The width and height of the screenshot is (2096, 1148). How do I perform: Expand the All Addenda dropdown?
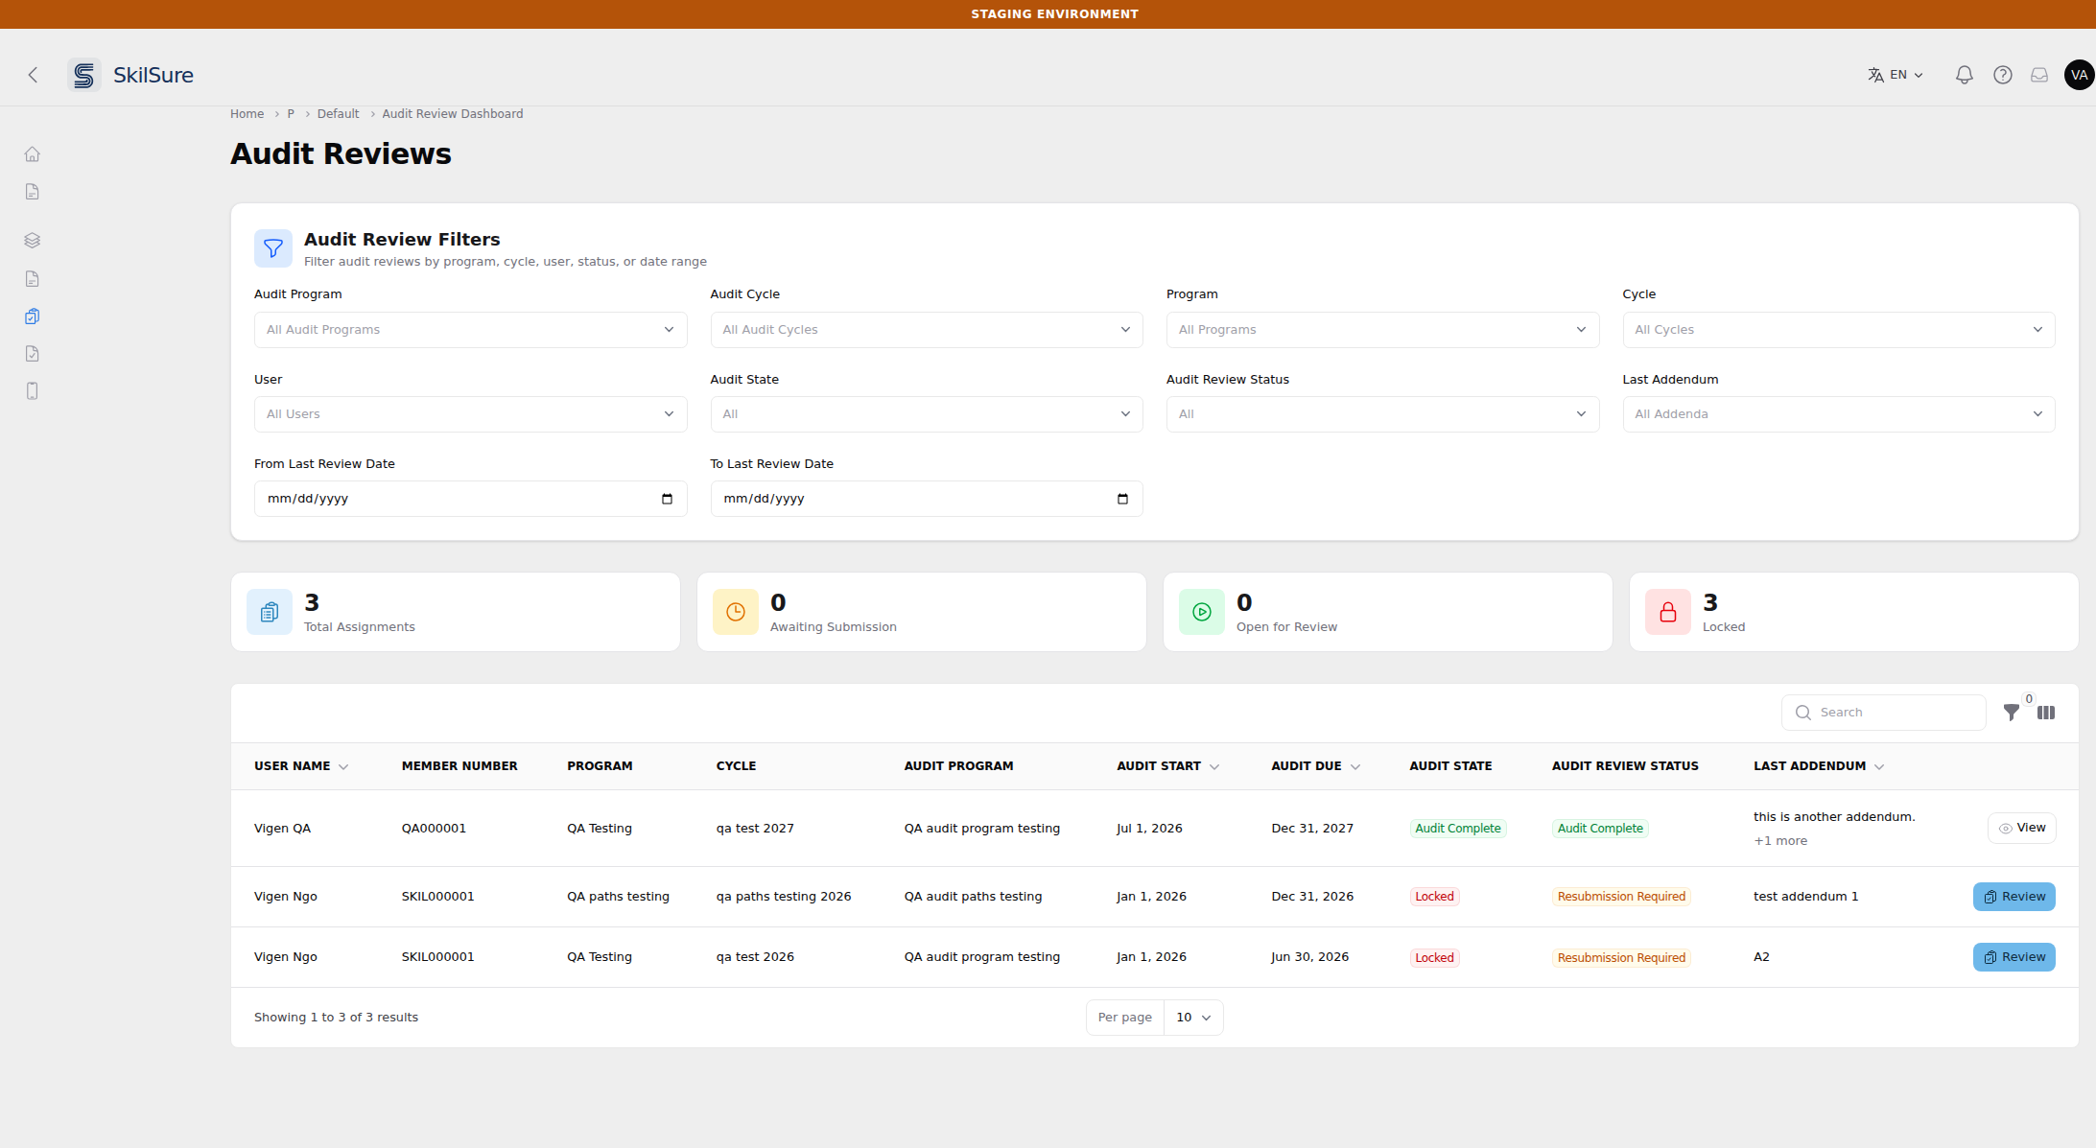[1839, 414]
